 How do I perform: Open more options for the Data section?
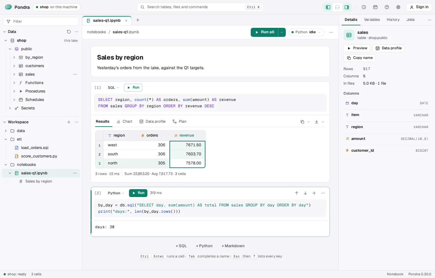point(76,32)
